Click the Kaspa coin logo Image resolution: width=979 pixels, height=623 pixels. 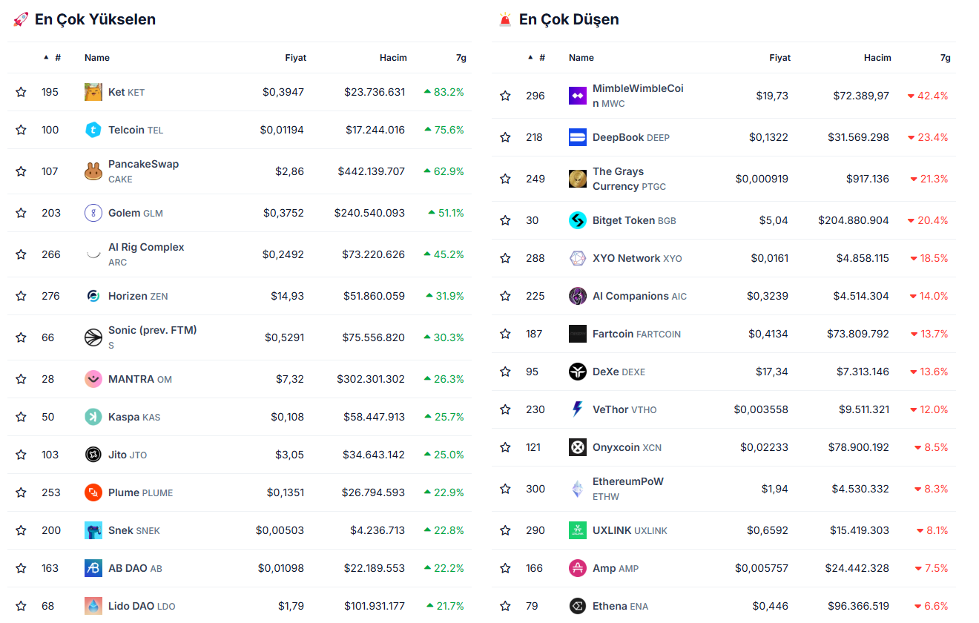point(93,417)
